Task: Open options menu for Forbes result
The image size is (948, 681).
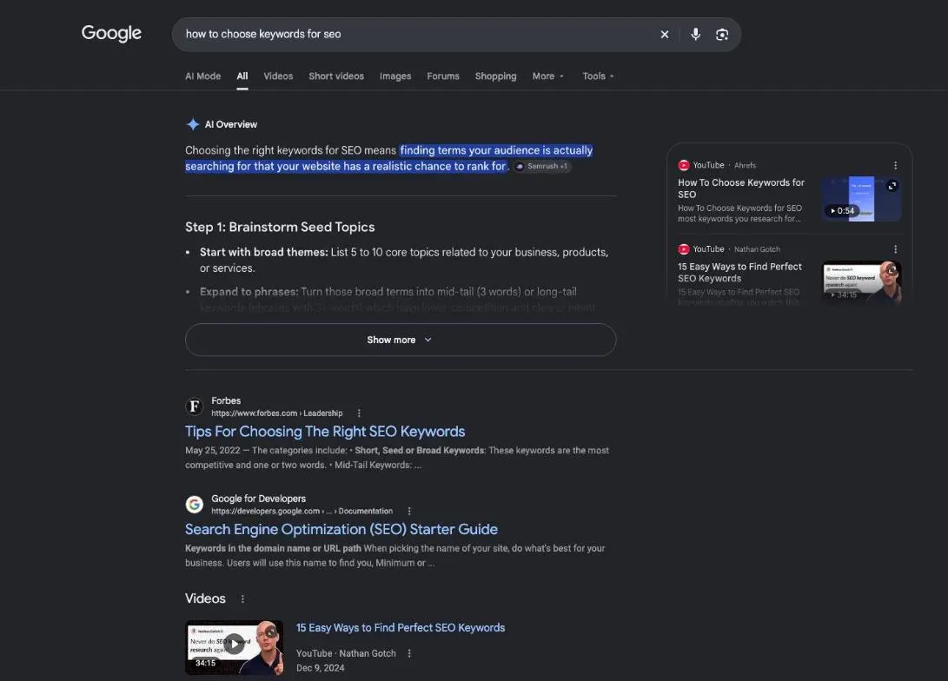Action: click(359, 413)
